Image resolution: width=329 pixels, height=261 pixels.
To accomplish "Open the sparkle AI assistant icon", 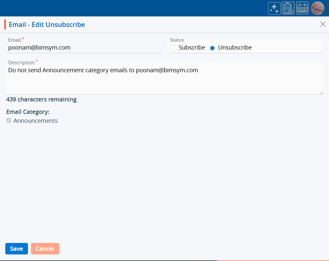I will click(x=274, y=8).
